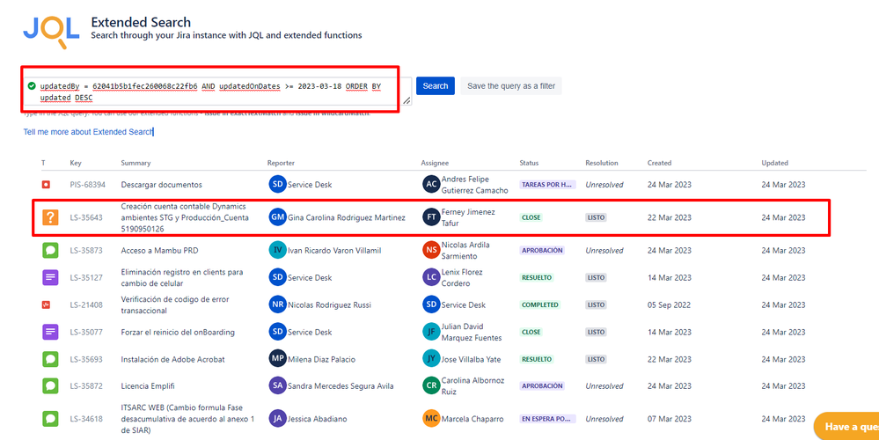Viewport: 879px width, 440px height.
Task: Click Milena Diaz Palacio avatar
Action: 277,359
